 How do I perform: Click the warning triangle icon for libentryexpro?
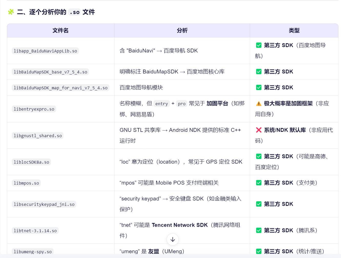click(x=259, y=104)
